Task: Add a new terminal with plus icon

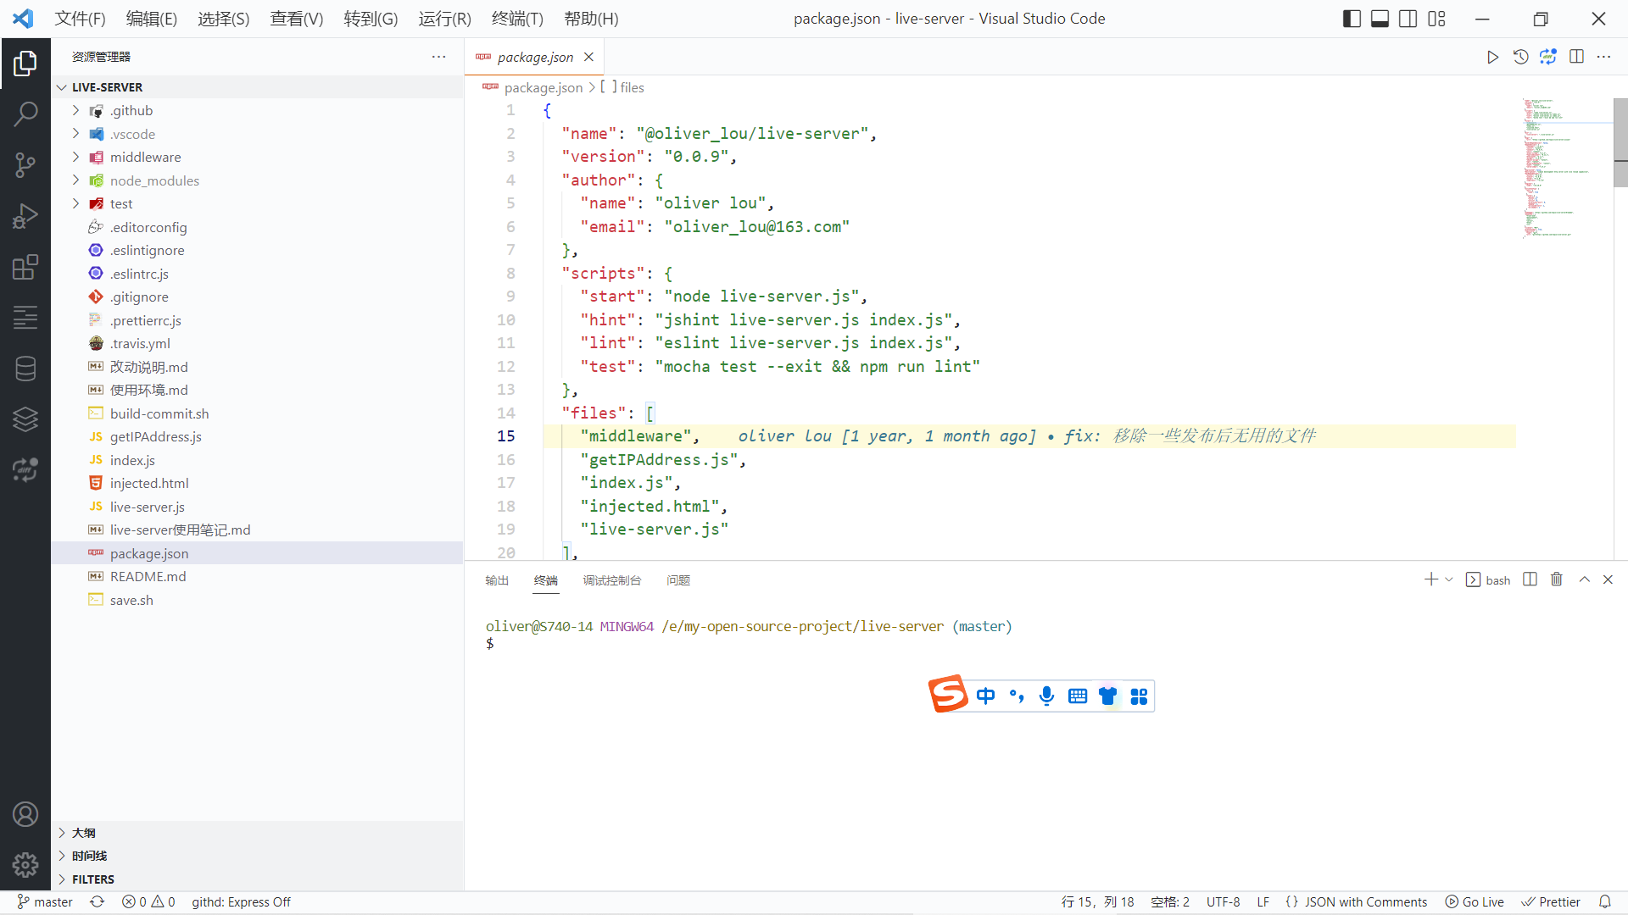Action: 1430,579
